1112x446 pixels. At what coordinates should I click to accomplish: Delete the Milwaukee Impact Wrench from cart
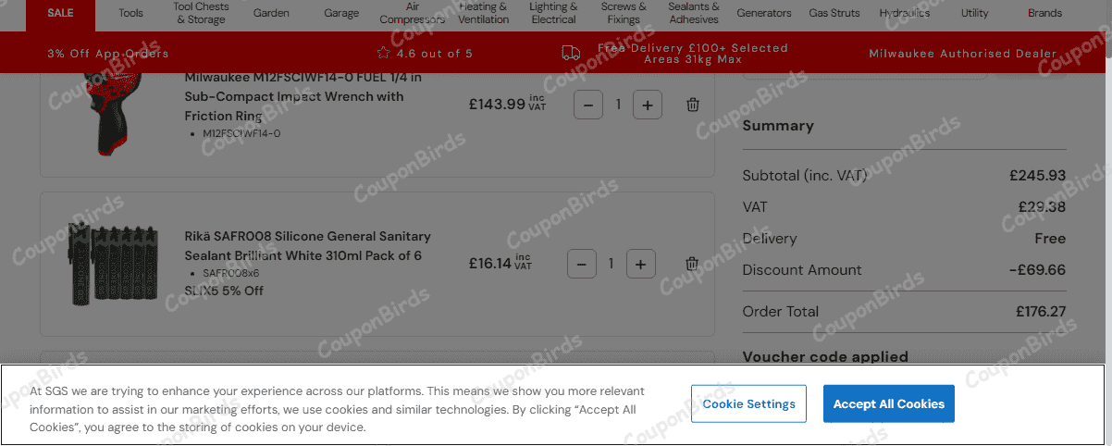click(693, 105)
